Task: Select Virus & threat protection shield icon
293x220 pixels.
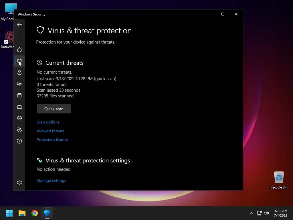Action: (19, 61)
